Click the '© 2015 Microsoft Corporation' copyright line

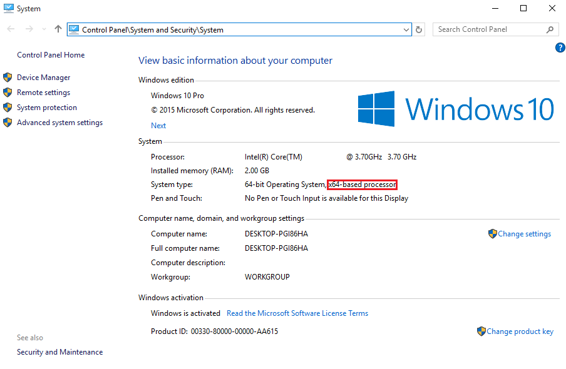[233, 110]
